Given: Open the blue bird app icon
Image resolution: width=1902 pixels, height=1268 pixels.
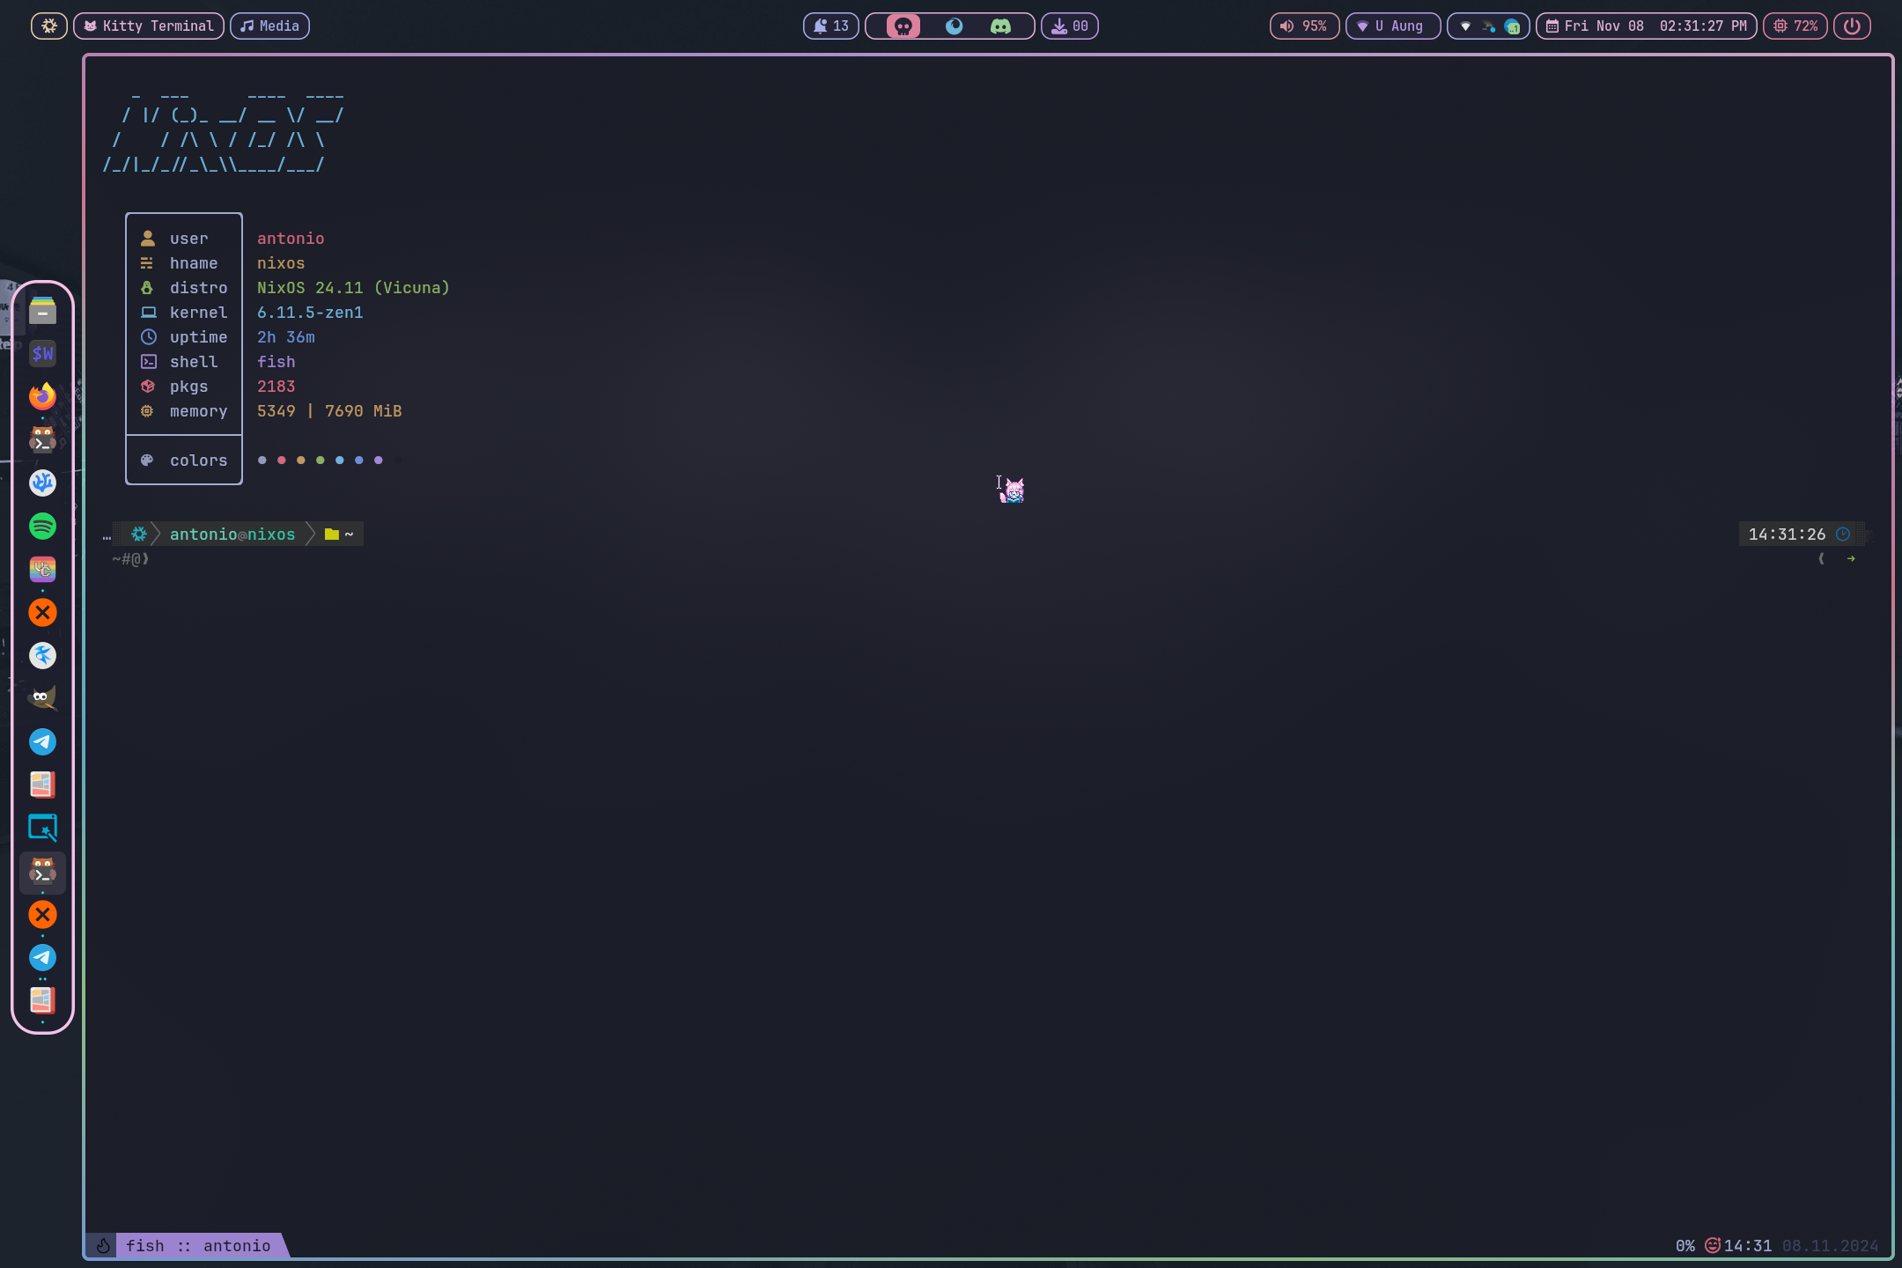Looking at the screenshot, I should 42,655.
